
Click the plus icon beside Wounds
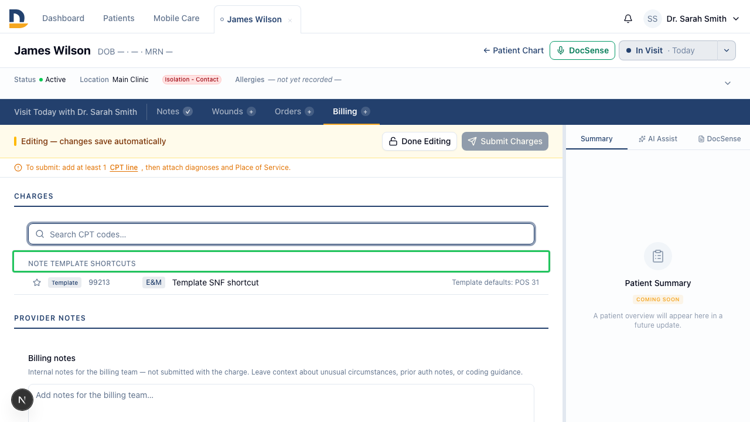click(x=251, y=111)
